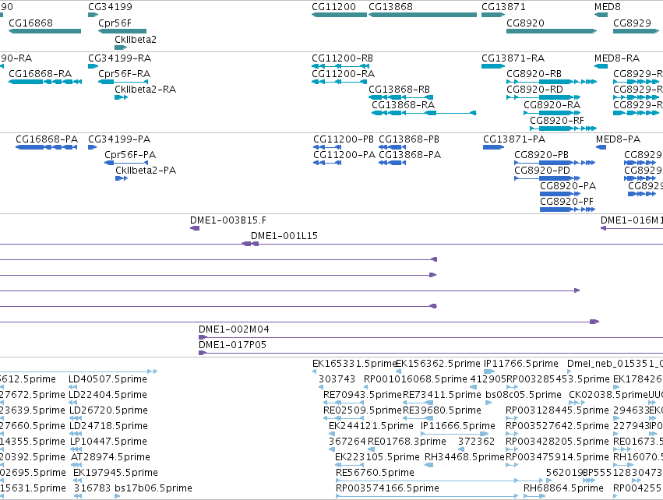Select the CG8920-RF transcript label
Viewport: 663px width, 500px height.
556,121
